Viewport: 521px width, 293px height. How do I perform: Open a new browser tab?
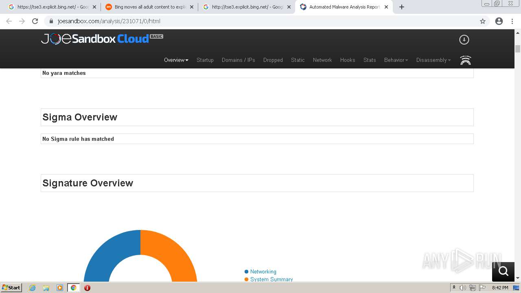pyautogui.click(x=402, y=7)
